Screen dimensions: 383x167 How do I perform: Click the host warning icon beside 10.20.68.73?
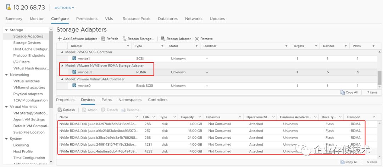click(9, 7)
